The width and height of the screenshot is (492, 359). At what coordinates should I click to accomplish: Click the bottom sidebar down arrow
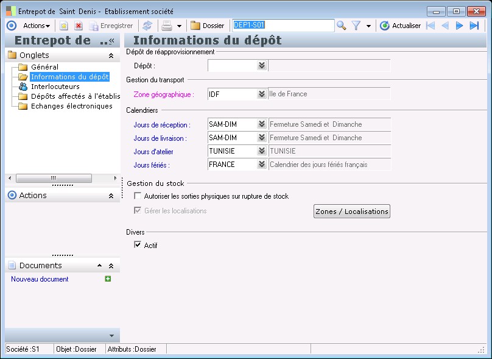point(111,336)
